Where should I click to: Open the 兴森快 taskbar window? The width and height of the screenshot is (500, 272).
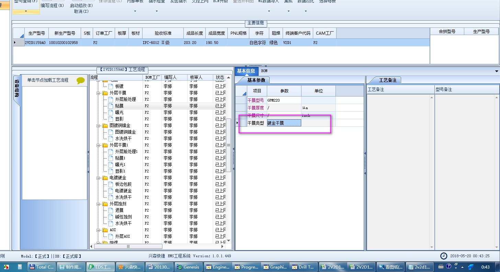pyautogui.click(x=129, y=267)
